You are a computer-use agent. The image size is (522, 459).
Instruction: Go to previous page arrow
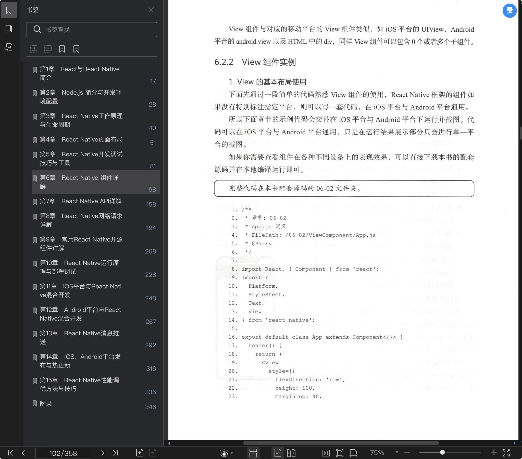tap(23, 453)
